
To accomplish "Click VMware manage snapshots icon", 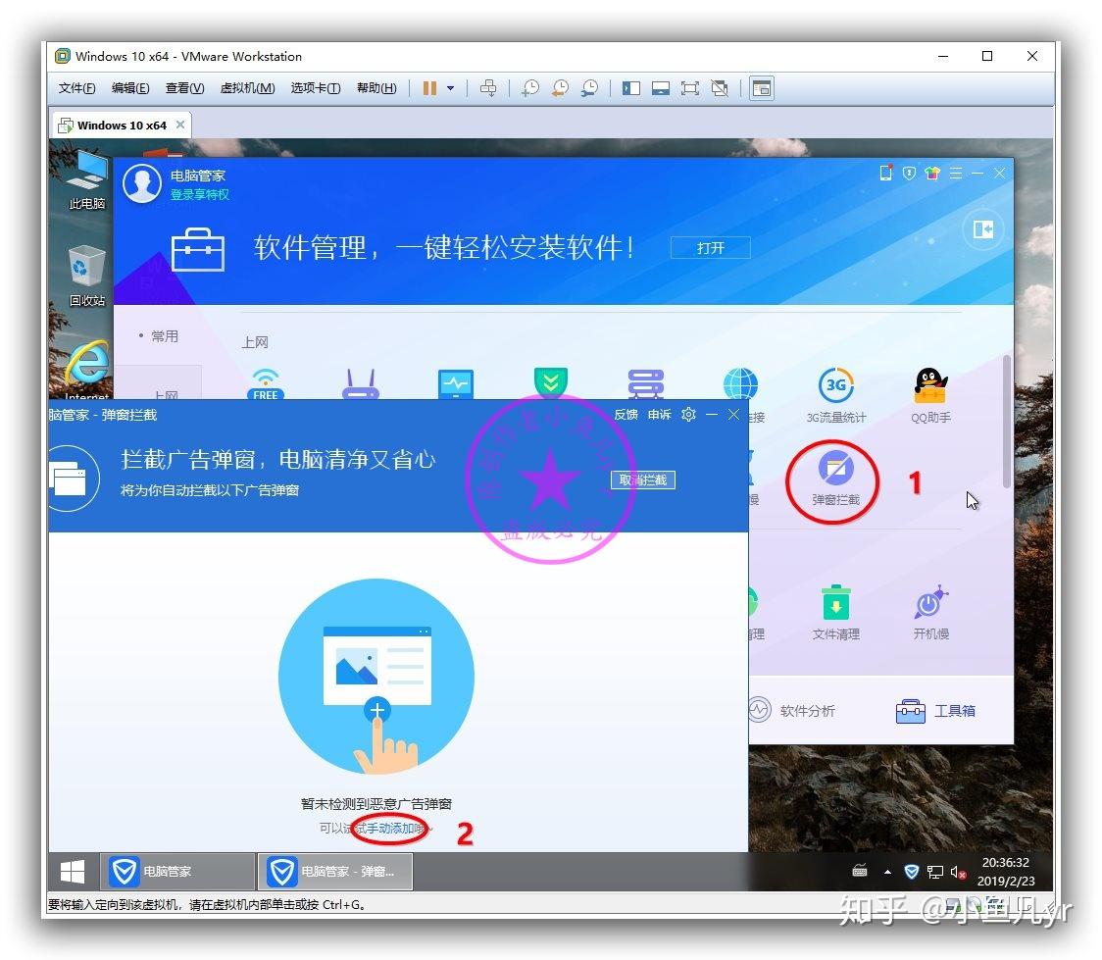I will click(589, 88).
